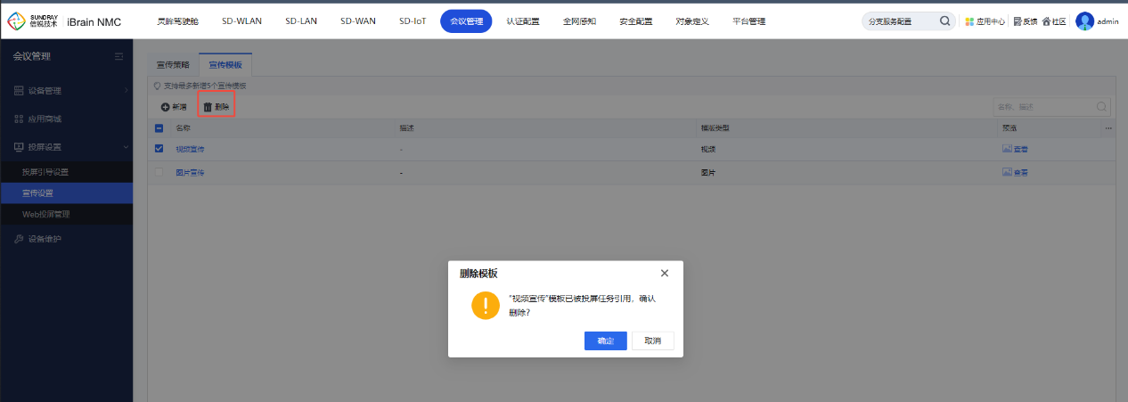Check the 图片宣传 row checkbox
Image resolution: width=1128 pixels, height=402 pixels.
coord(159,172)
